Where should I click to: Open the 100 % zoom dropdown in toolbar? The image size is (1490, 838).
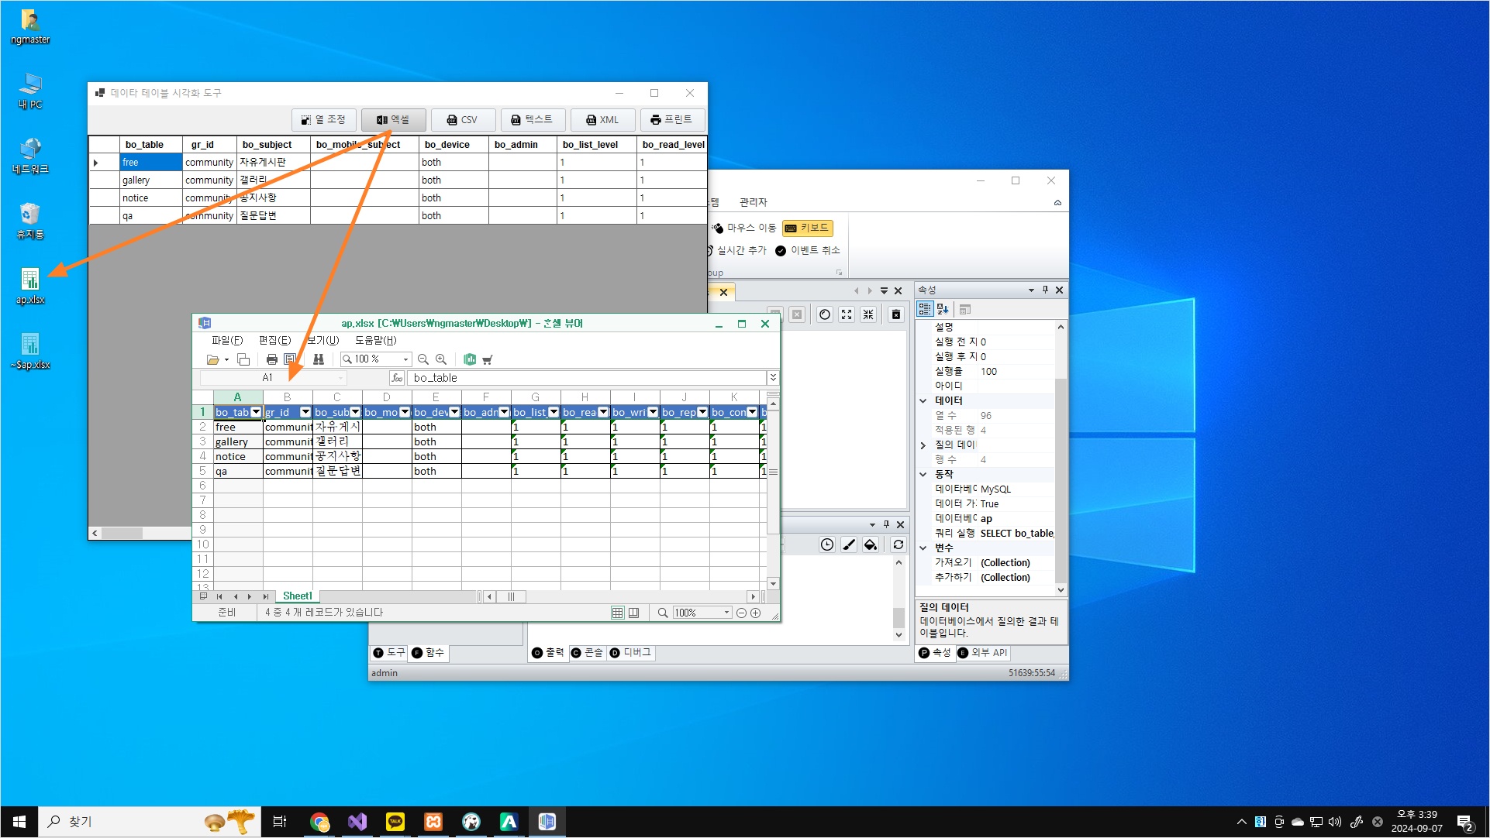point(405,359)
